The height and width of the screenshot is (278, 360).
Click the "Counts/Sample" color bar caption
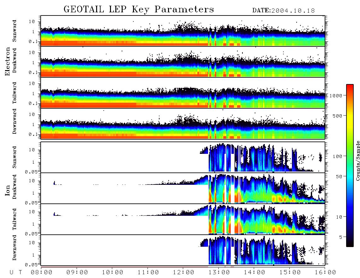pyautogui.click(x=357, y=160)
